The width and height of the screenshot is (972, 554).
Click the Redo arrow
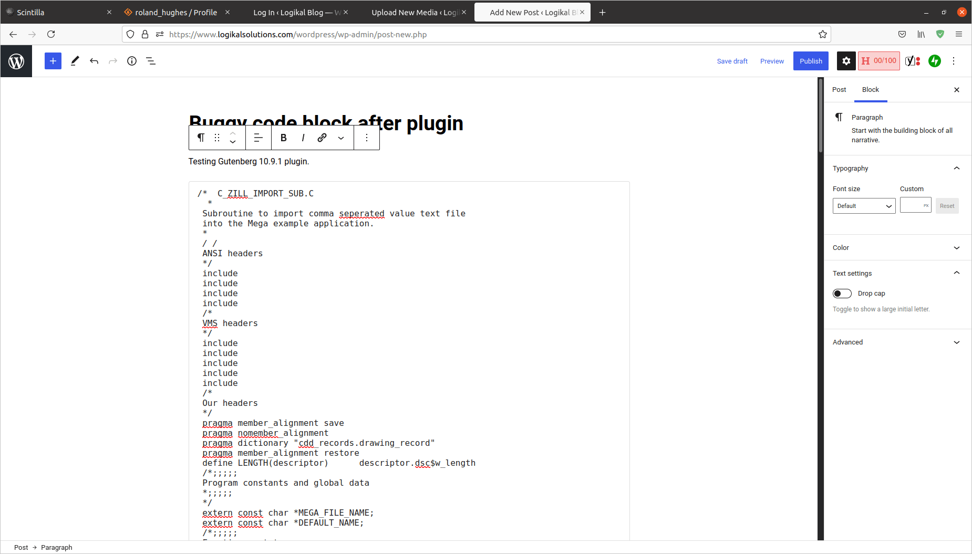coord(113,61)
